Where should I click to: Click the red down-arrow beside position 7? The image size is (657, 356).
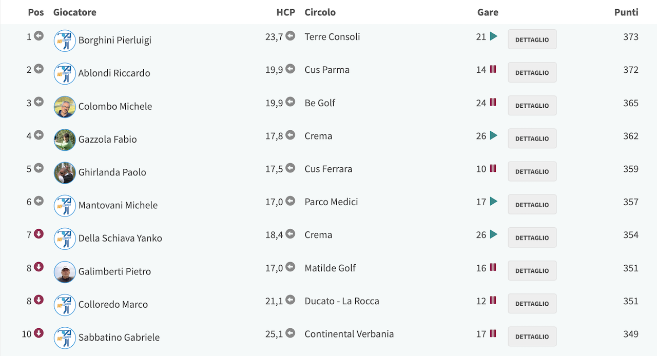click(x=38, y=234)
